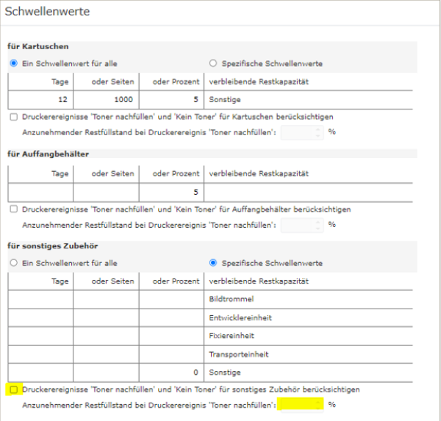Click the 'für Auffangbehälter' section heading
The height and width of the screenshot is (421, 441).
coord(48,154)
